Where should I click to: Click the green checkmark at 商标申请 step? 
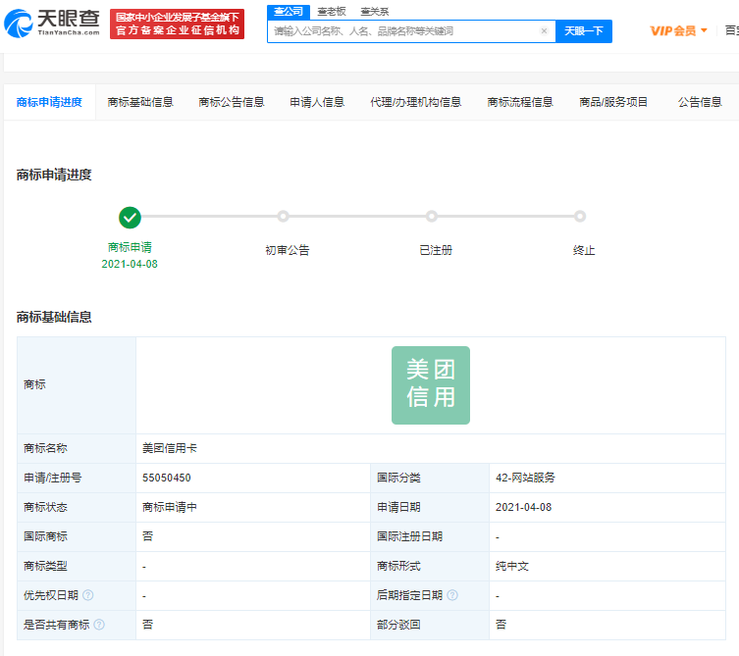coord(130,217)
